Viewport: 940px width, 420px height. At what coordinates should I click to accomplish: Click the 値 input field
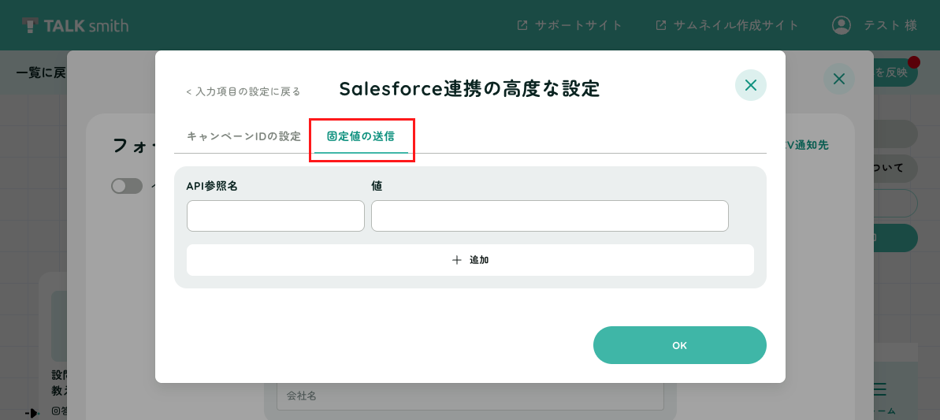(x=550, y=216)
